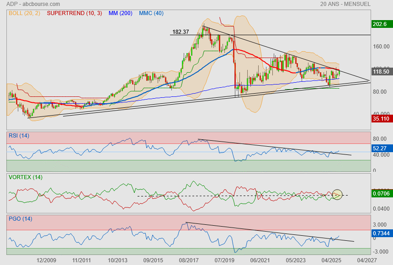Select the MMC (40) legend label
393x265 pixels.
tap(151, 13)
